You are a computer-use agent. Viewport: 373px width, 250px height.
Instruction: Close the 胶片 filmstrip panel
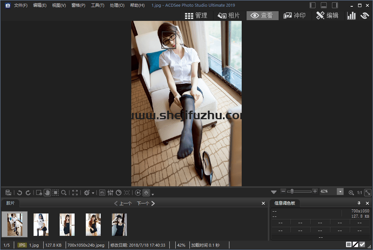click(x=263, y=203)
